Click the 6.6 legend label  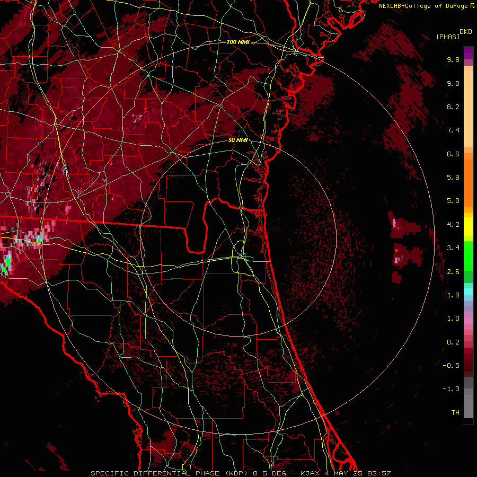pyautogui.click(x=453, y=154)
